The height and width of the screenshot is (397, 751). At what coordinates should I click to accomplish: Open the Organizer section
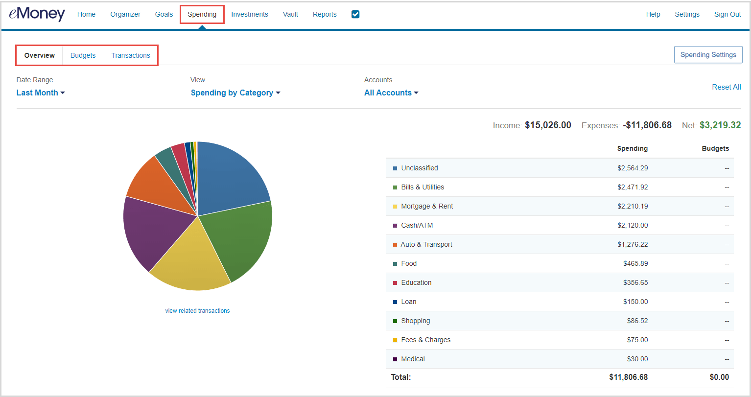click(x=125, y=14)
